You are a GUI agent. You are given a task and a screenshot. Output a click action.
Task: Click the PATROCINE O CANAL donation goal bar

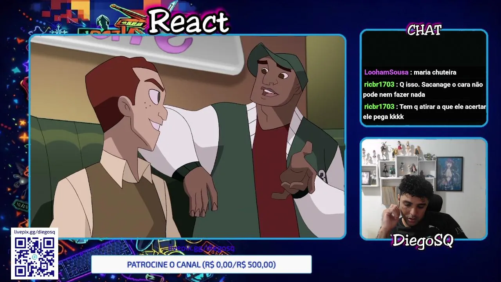point(201,264)
